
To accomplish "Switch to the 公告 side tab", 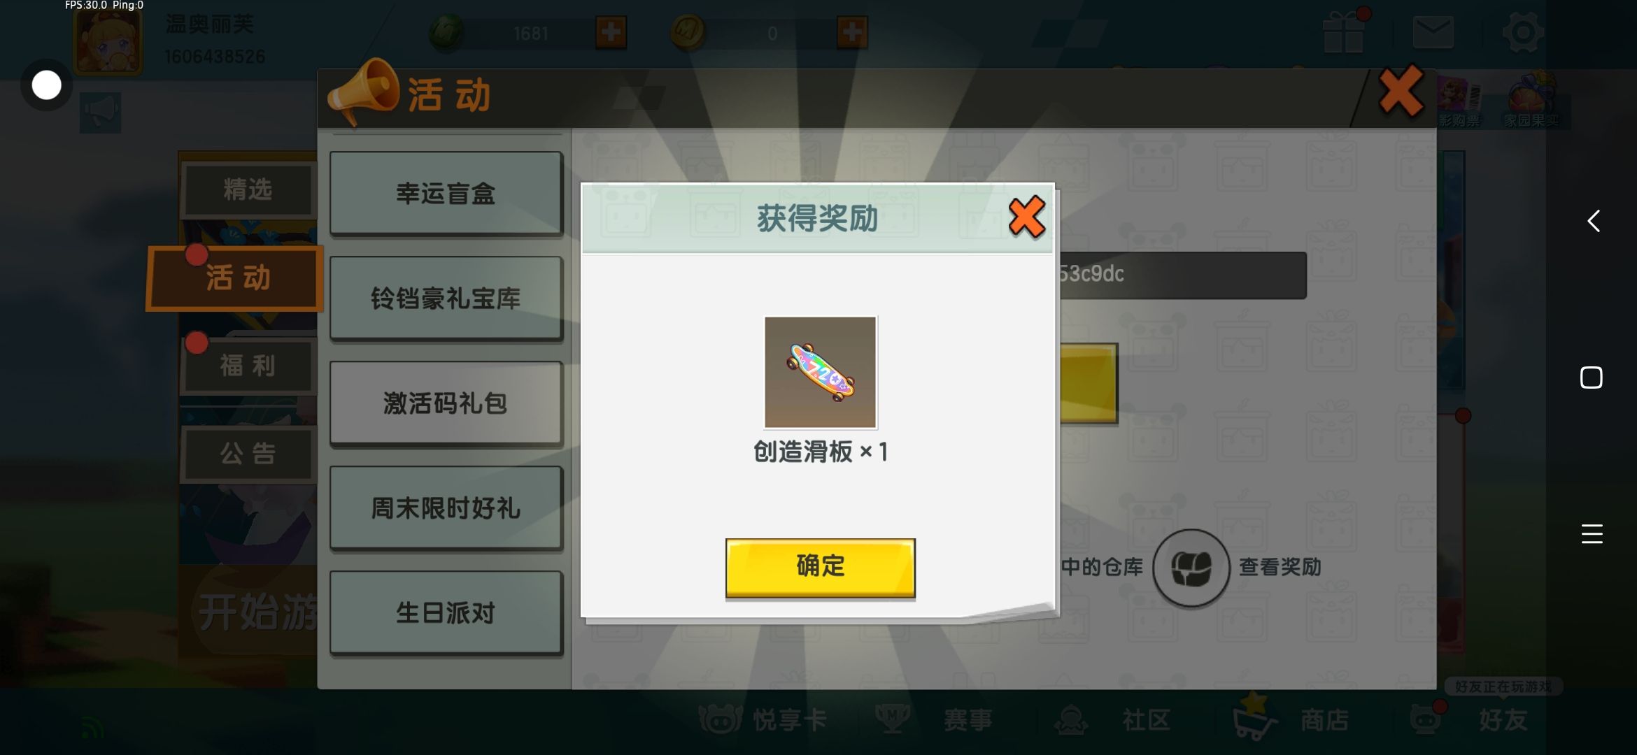I will point(248,454).
